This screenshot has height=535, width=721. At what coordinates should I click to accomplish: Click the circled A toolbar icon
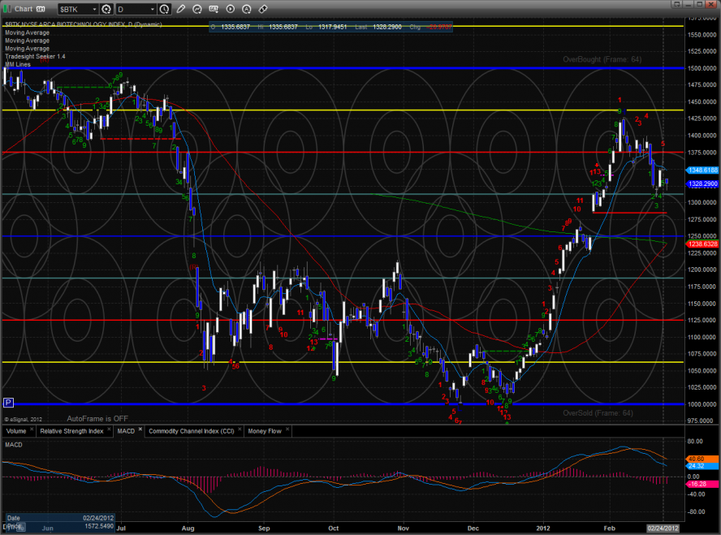point(248,9)
